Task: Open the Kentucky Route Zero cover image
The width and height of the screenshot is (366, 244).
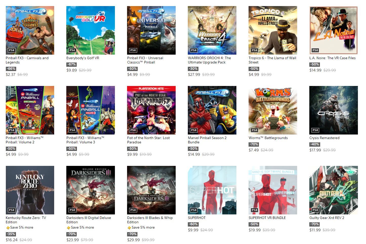Action: click(30, 190)
